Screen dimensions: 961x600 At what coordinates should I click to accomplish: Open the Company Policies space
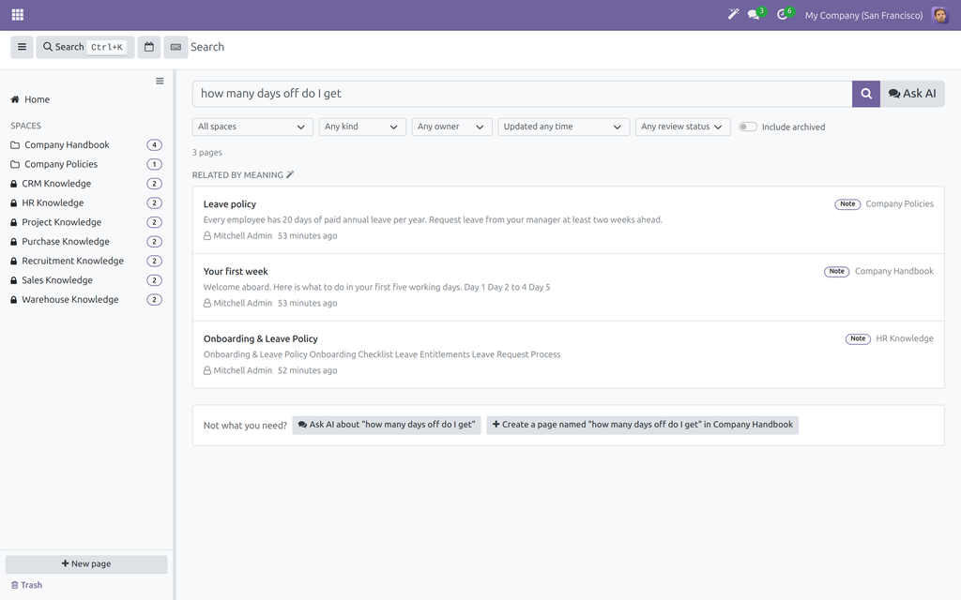point(85,164)
